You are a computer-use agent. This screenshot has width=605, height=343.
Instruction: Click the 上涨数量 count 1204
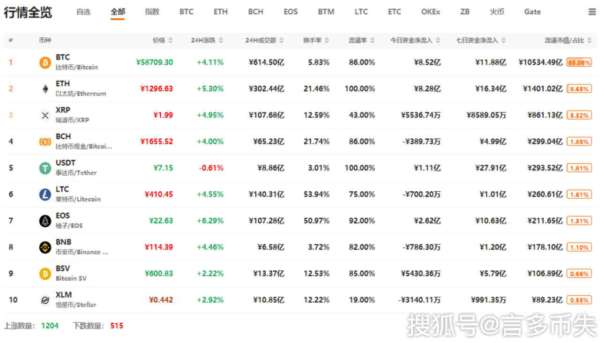[50, 326]
